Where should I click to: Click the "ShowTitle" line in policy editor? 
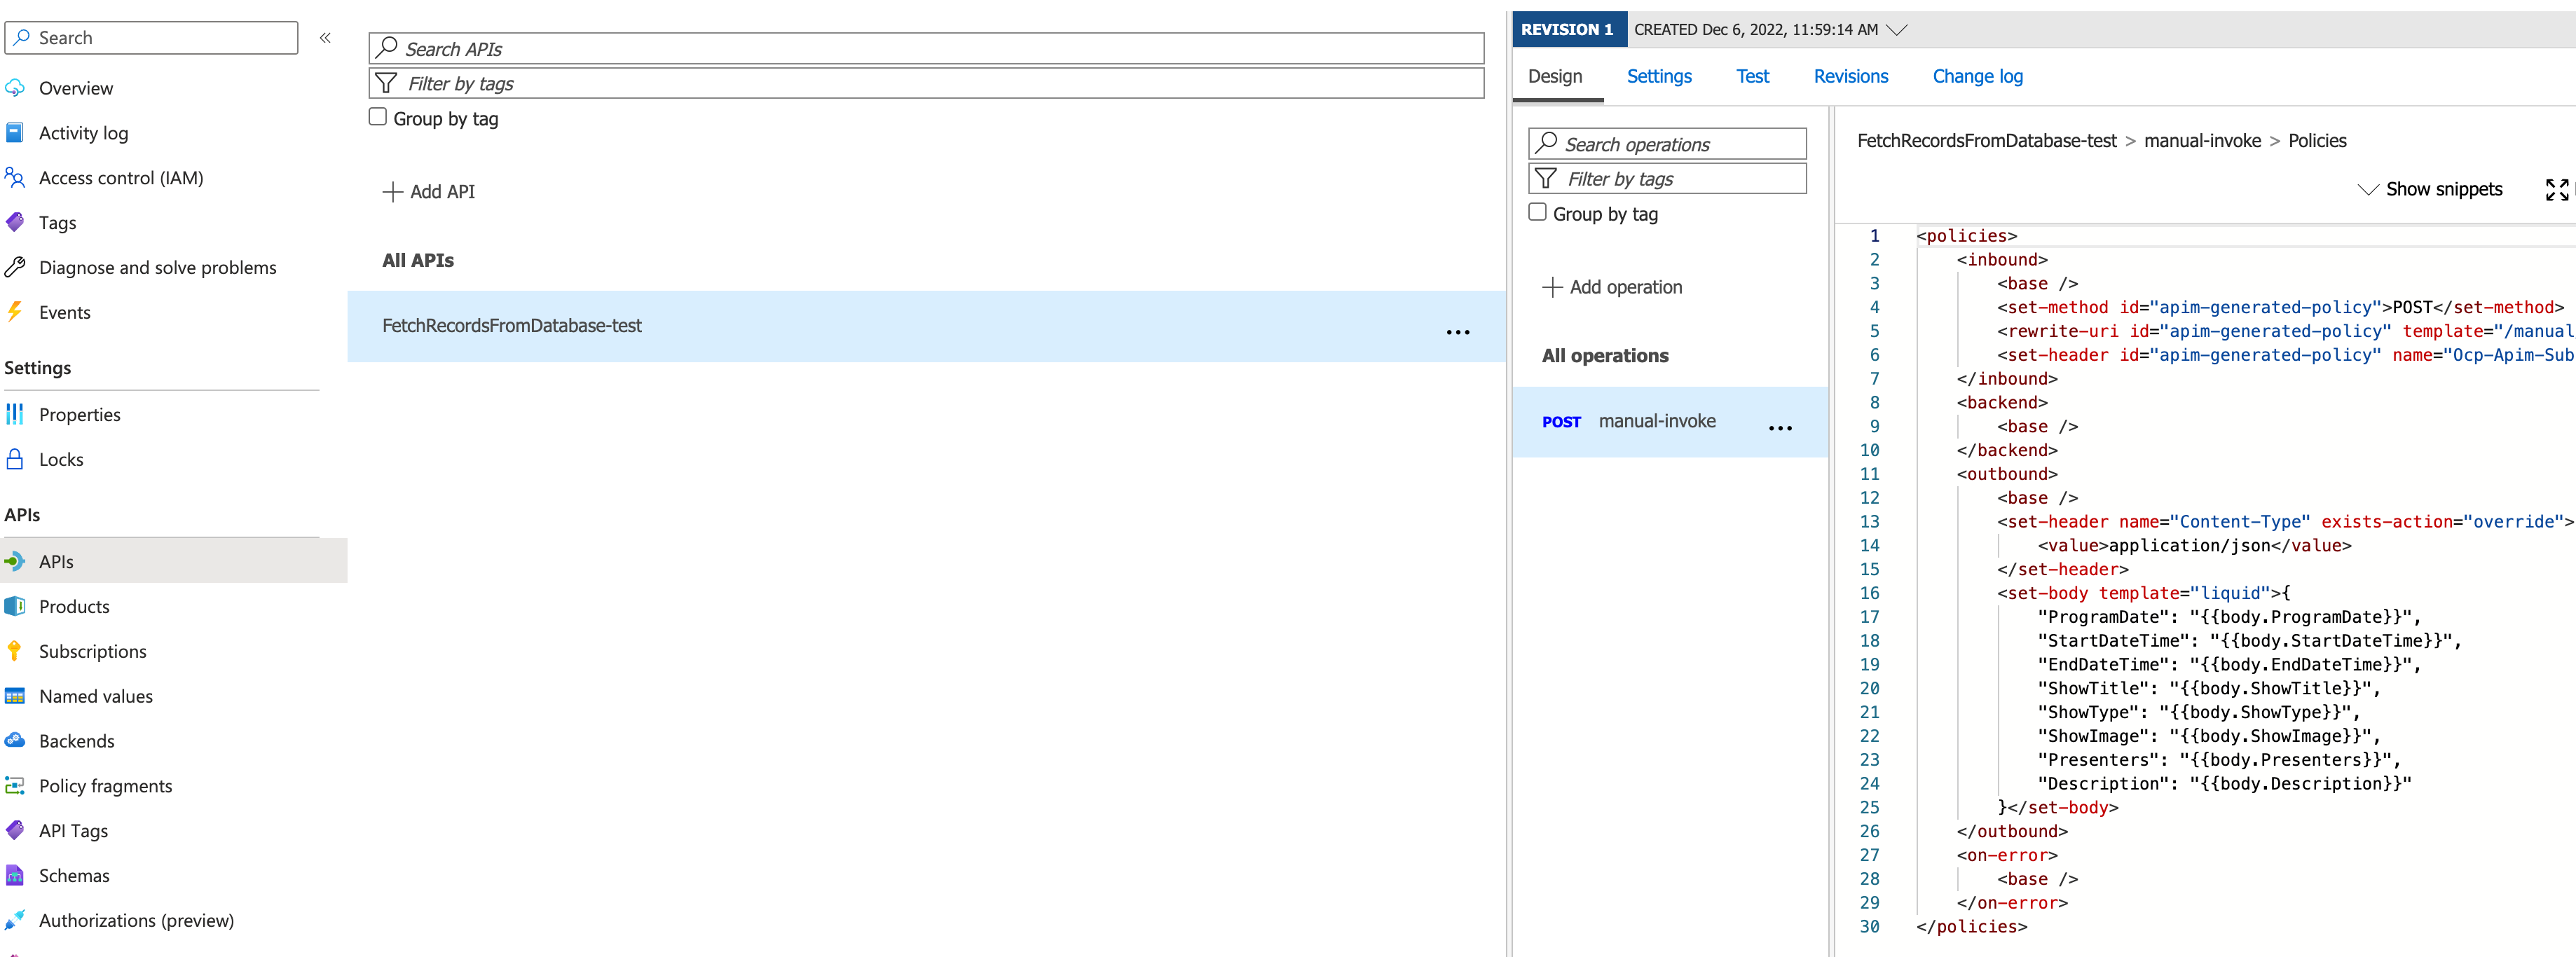coord(2208,688)
